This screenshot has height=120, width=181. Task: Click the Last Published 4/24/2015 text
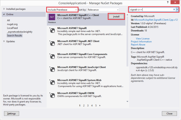point(144,27)
